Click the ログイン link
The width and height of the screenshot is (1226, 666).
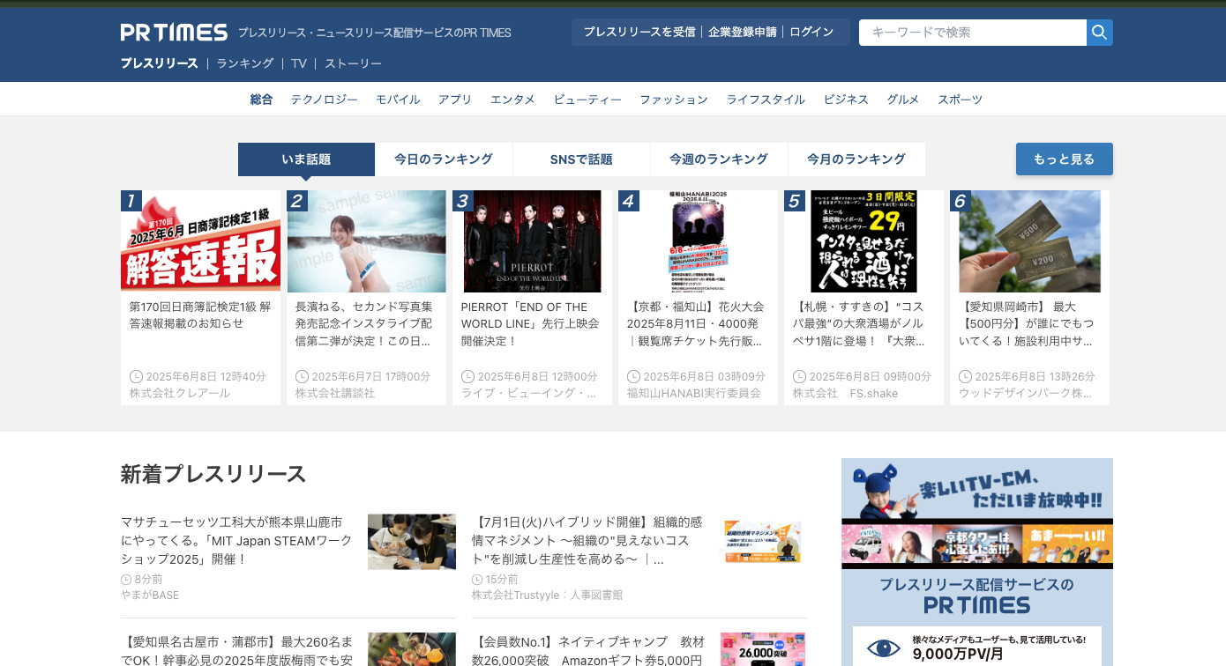click(x=811, y=32)
